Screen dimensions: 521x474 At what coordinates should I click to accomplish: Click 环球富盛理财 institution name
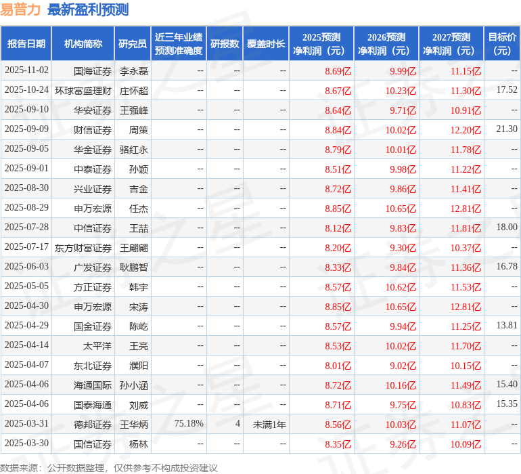[x=83, y=91]
